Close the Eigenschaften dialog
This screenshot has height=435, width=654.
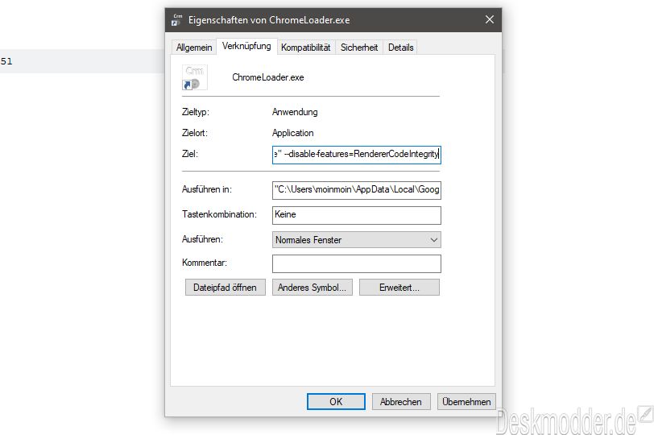[x=490, y=19]
